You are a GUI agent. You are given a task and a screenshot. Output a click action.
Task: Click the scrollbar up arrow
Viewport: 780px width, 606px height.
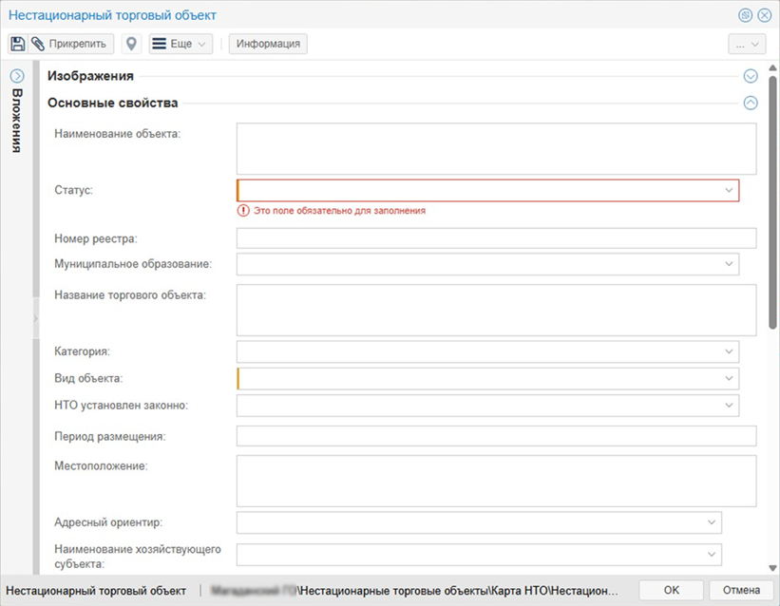[772, 67]
